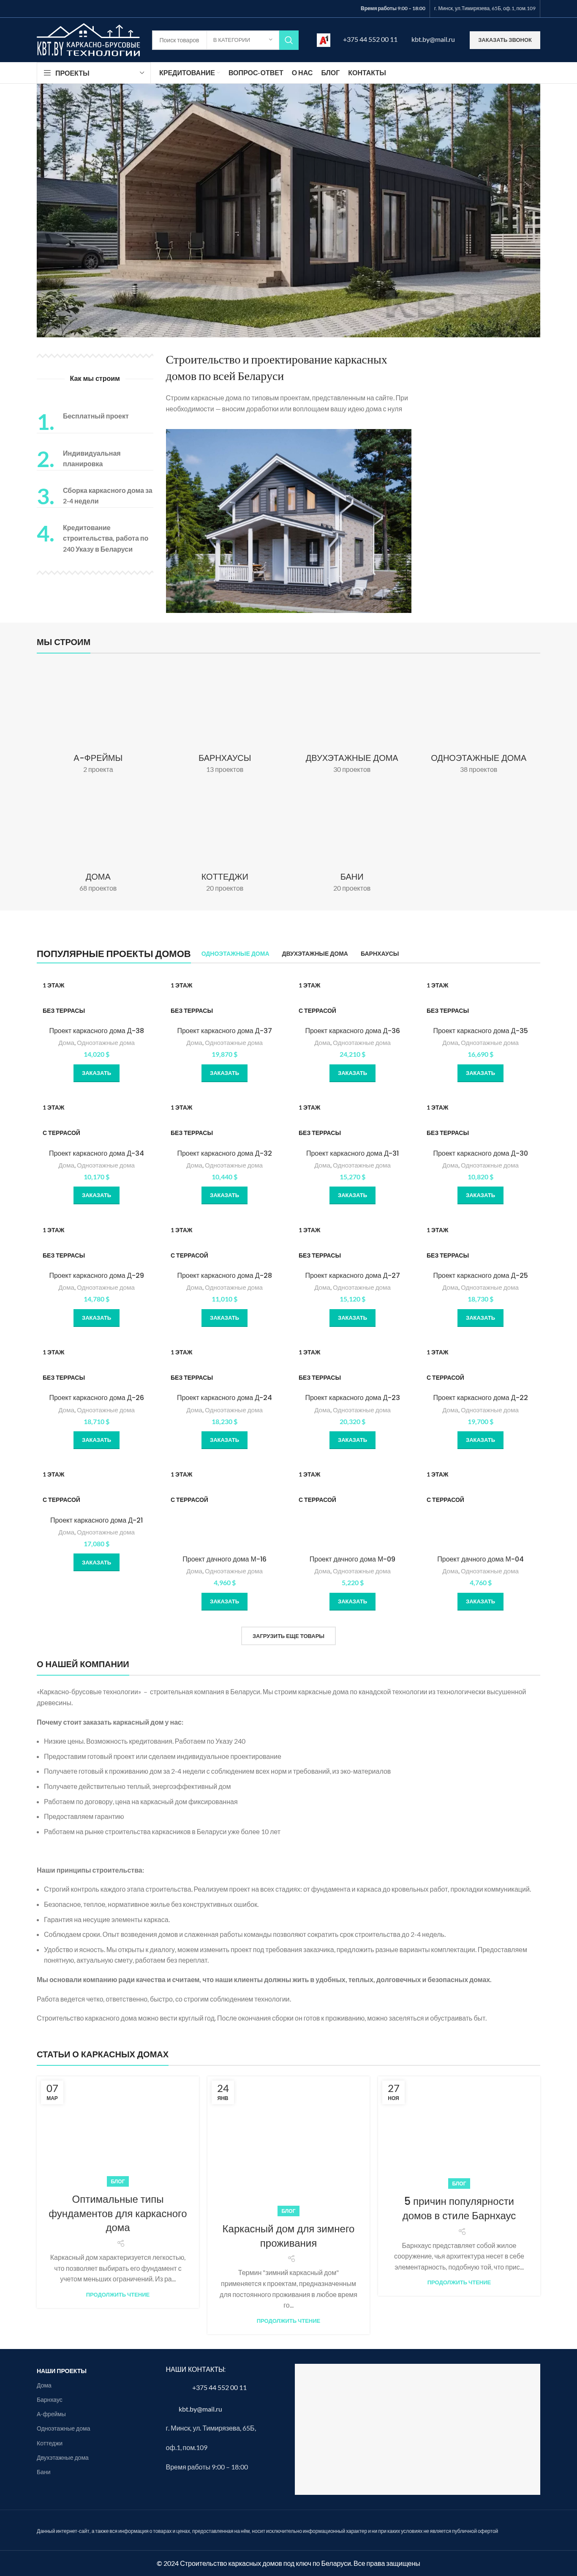Image resolution: width=577 pixels, height=2576 pixels.
Task: Click the teal search magnifier button
Action: [x=288, y=40]
